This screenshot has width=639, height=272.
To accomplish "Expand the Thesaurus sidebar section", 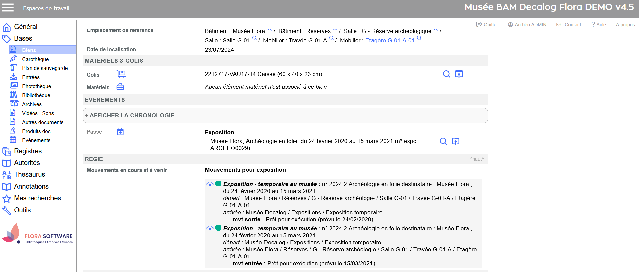I will pyautogui.click(x=29, y=175).
